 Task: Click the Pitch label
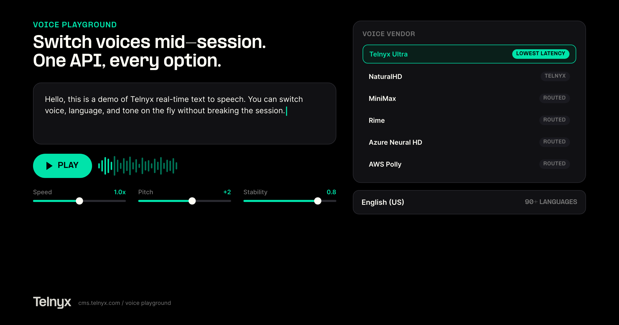coord(146,192)
